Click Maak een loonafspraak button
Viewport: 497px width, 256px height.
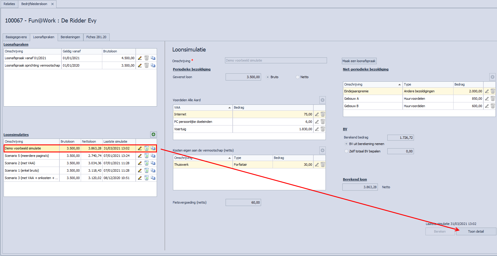coord(359,61)
